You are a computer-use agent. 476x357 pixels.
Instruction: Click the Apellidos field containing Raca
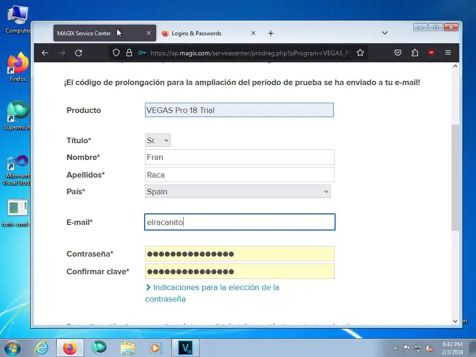coord(240,175)
